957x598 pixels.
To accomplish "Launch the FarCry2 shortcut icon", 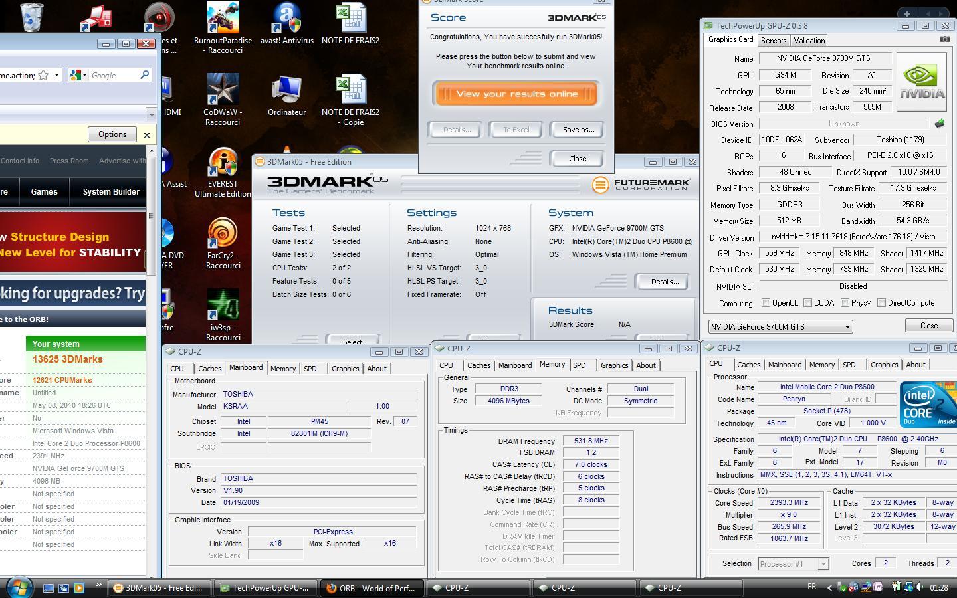I will coord(223,233).
